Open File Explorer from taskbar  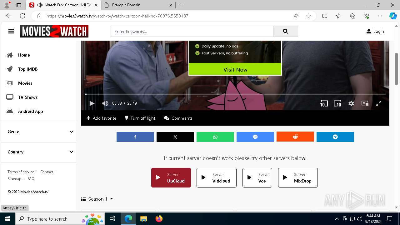click(x=143, y=219)
